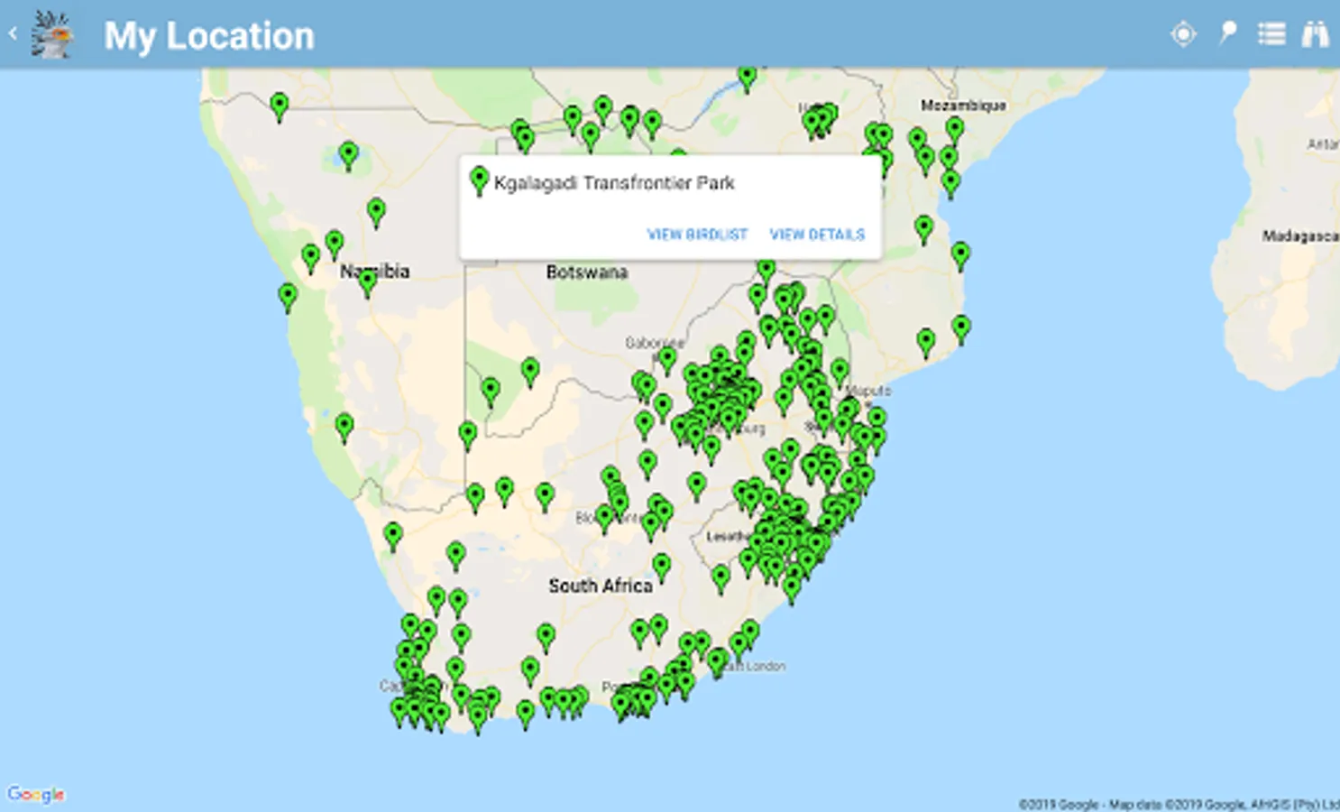
Task: Open the Google logo link on map
Action: coord(36,795)
